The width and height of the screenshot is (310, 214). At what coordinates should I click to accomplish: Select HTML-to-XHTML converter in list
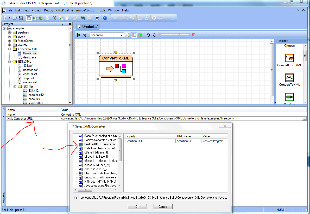(x=100, y=182)
